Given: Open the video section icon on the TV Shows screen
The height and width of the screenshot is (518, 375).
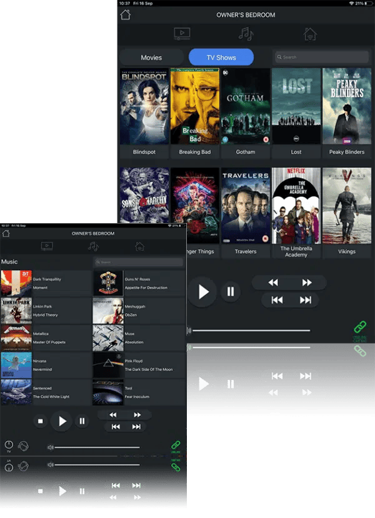Looking at the screenshot, I should 182,34.
